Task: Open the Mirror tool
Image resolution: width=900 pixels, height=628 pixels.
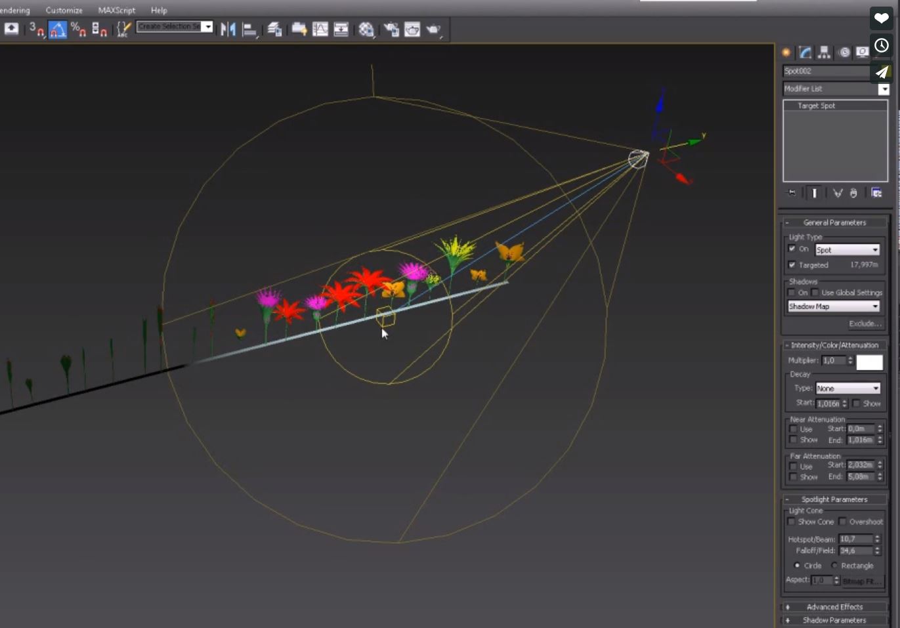Action: click(x=229, y=29)
